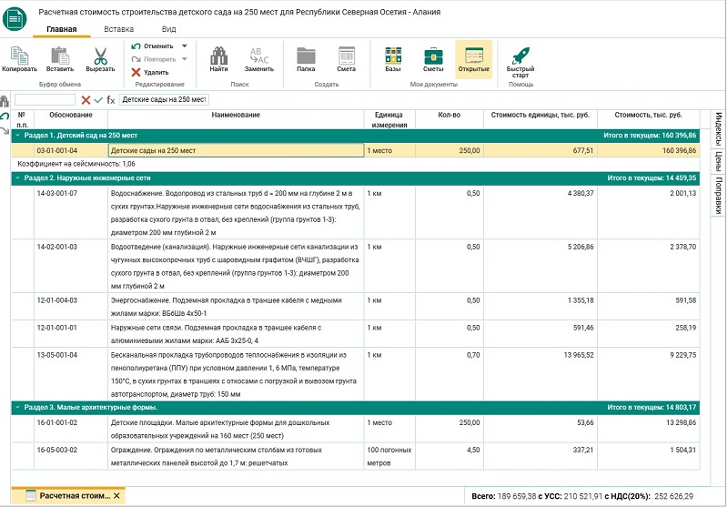Select code cell 16-01-001-02

click(x=71, y=429)
